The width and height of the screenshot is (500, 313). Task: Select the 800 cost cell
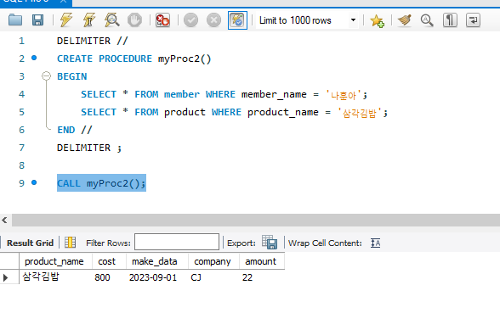coord(110,277)
